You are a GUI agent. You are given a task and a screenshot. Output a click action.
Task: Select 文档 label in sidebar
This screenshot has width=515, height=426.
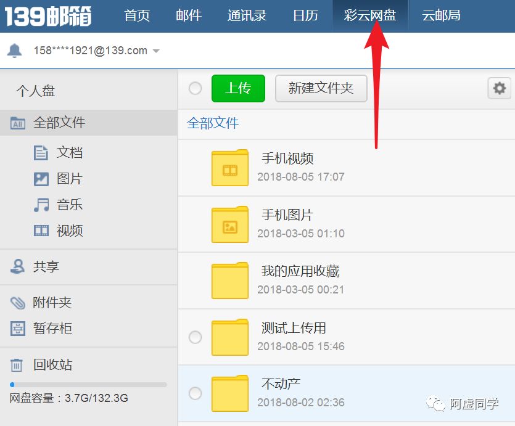(x=70, y=153)
